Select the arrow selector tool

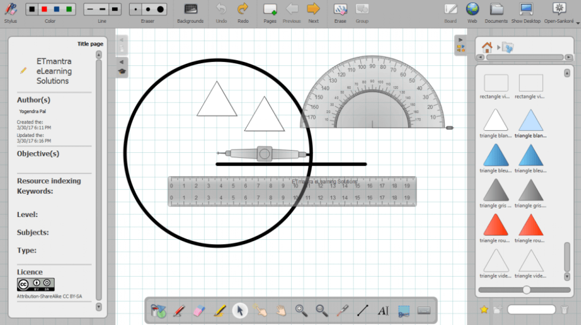tap(239, 311)
